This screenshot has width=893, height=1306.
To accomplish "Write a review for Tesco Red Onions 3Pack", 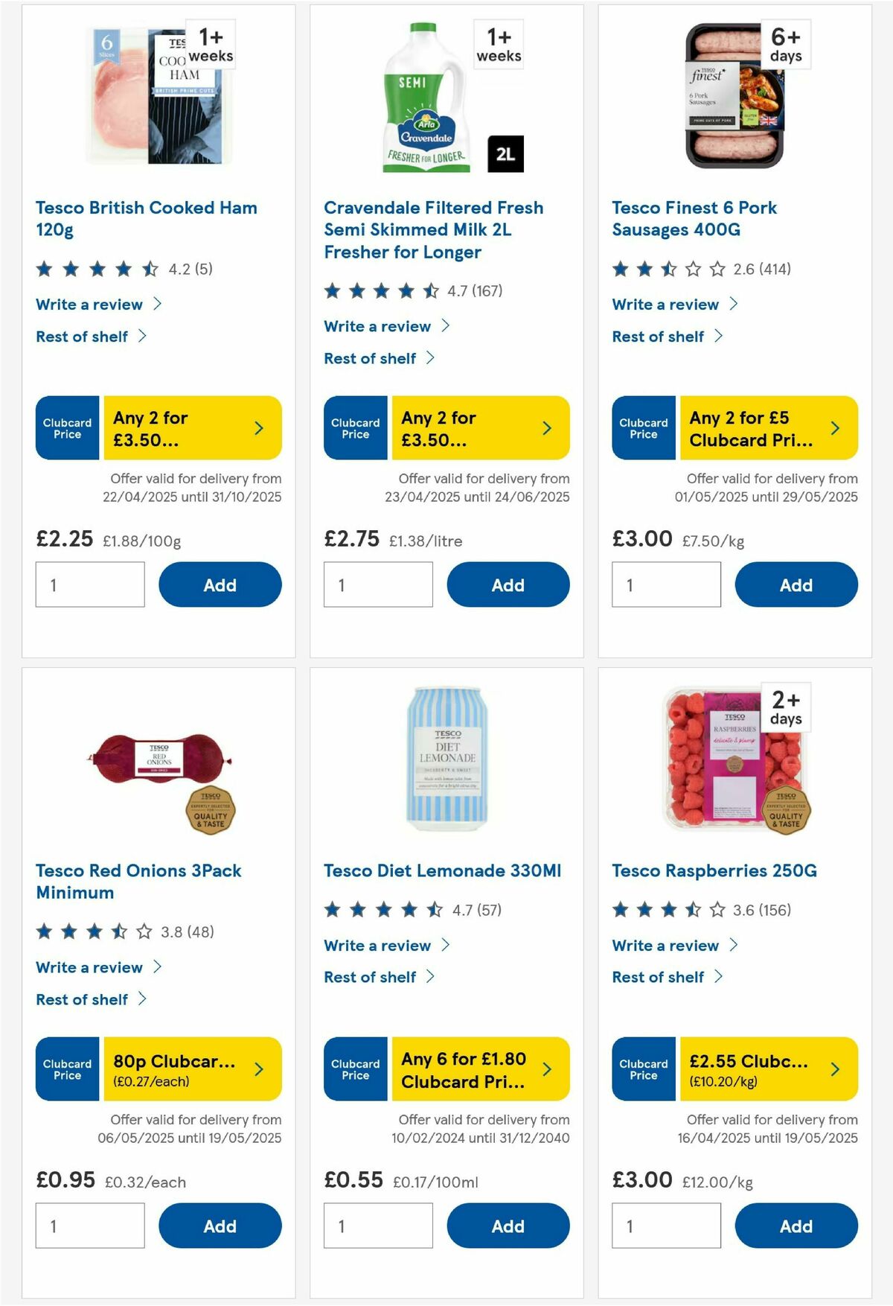I will coord(89,967).
